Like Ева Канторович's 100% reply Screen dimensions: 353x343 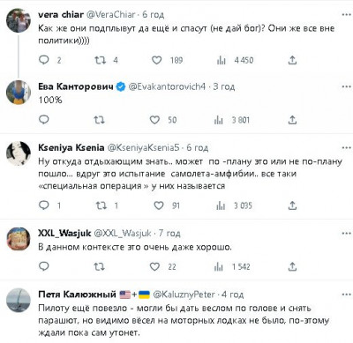click(154, 120)
